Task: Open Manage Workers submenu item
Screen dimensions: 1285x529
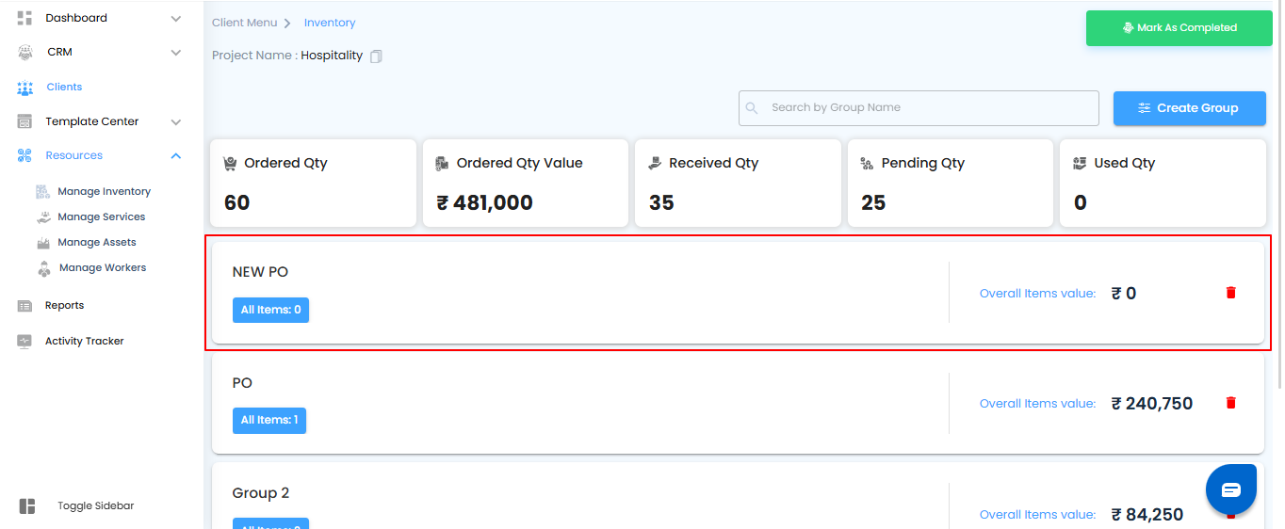Action: click(102, 268)
